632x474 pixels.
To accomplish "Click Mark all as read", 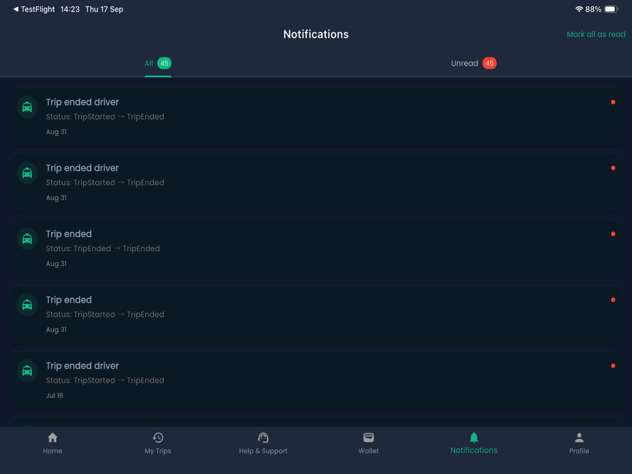I will point(596,34).
